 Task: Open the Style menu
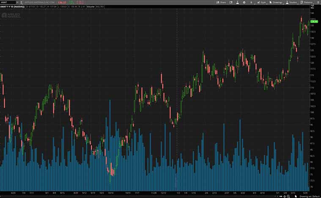(x=262, y=2)
